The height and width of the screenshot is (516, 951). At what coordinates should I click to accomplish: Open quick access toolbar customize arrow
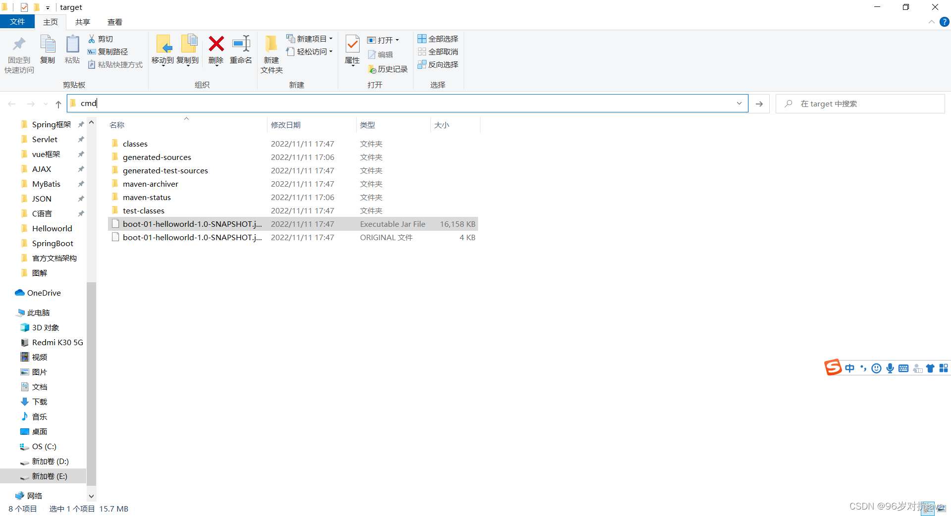point(48,8)
